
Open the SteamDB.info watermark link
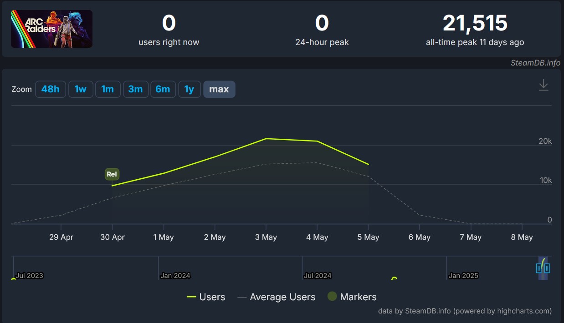535,63
